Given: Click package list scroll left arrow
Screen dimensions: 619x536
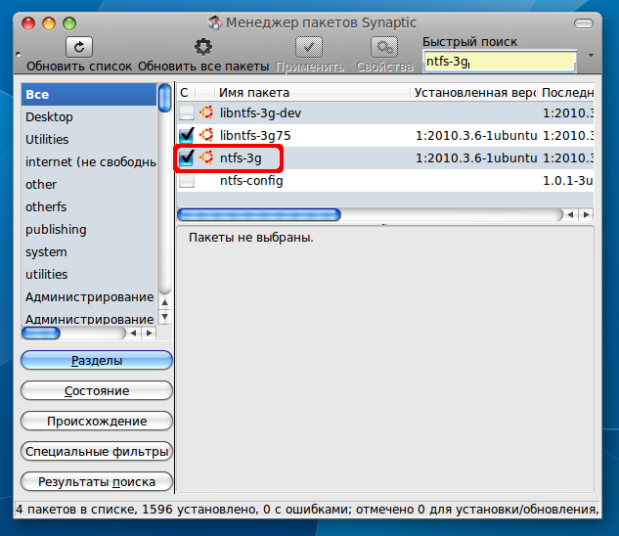Looking at the screenshot, I should tap(570, 214).
